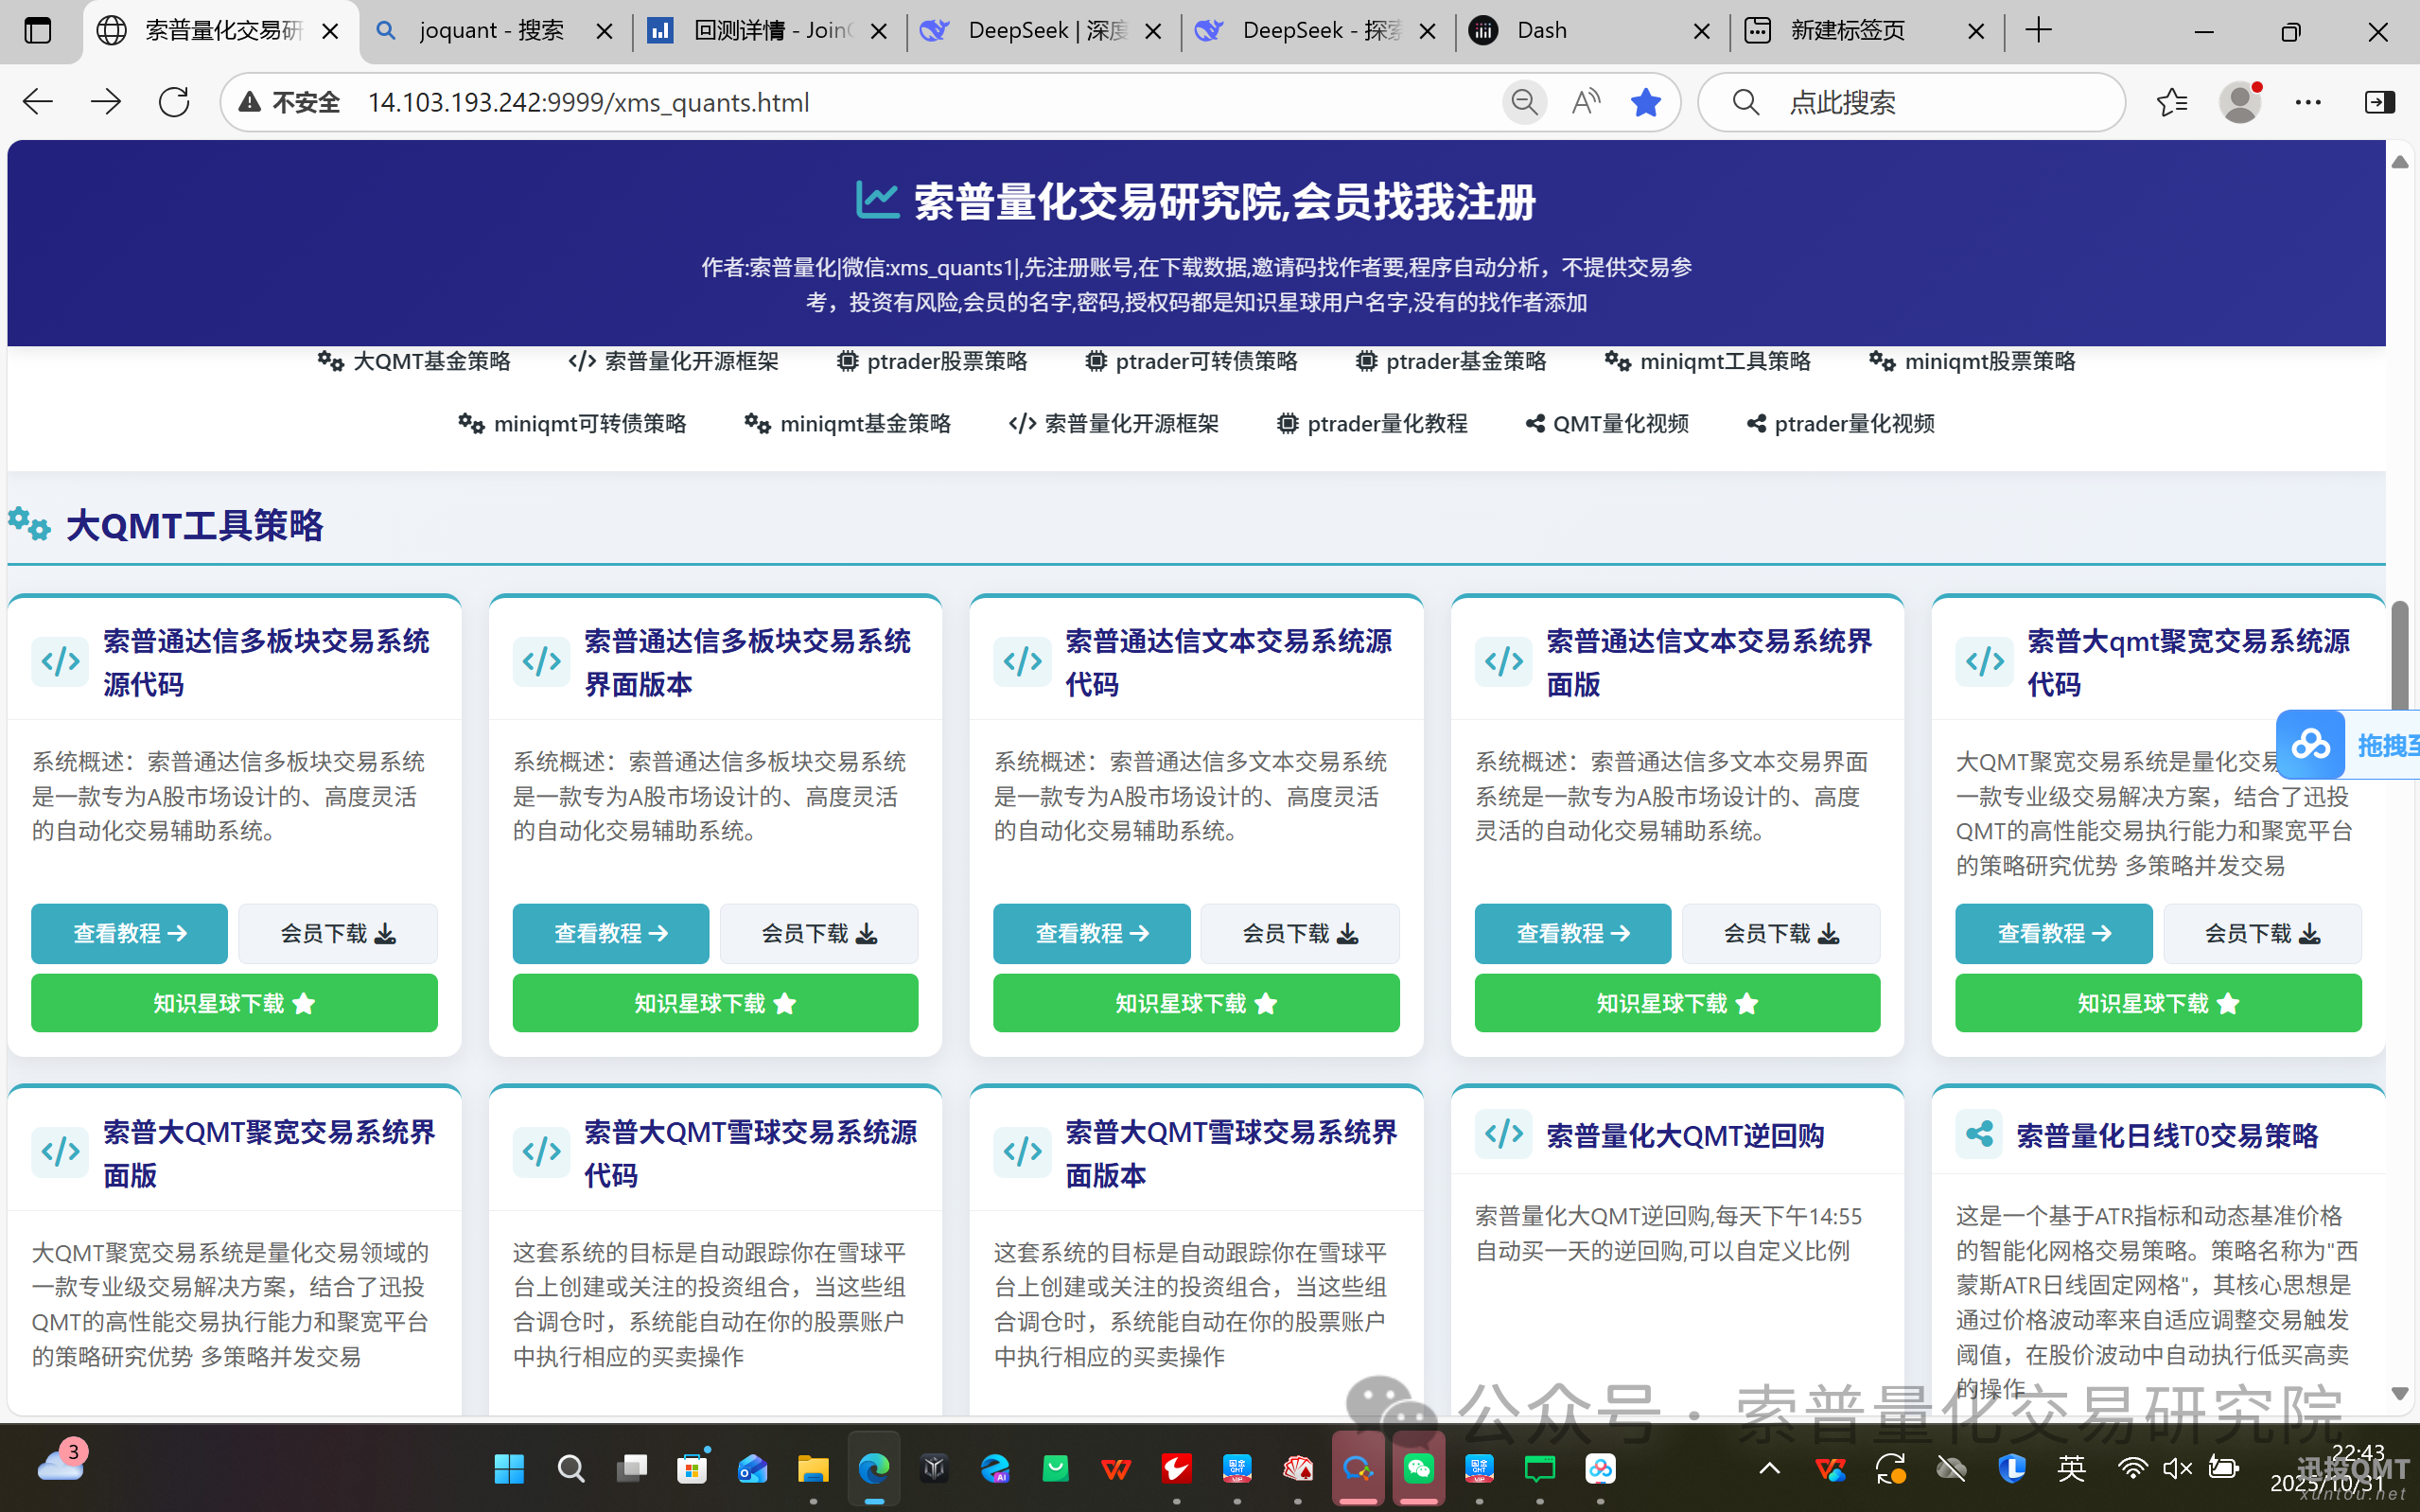This screenshot has height=1512, width=2420.
Task: Click 查看教程 on the first card
Action: (x=129, y=932)
